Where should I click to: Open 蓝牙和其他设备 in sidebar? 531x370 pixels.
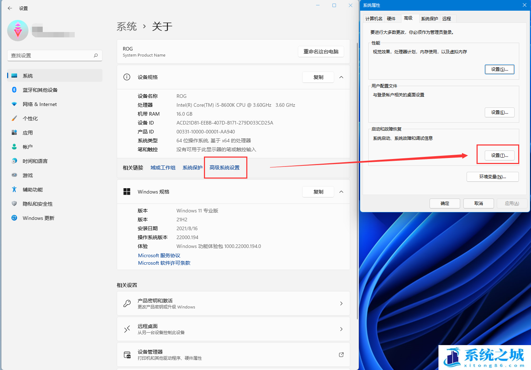(55, 90)
